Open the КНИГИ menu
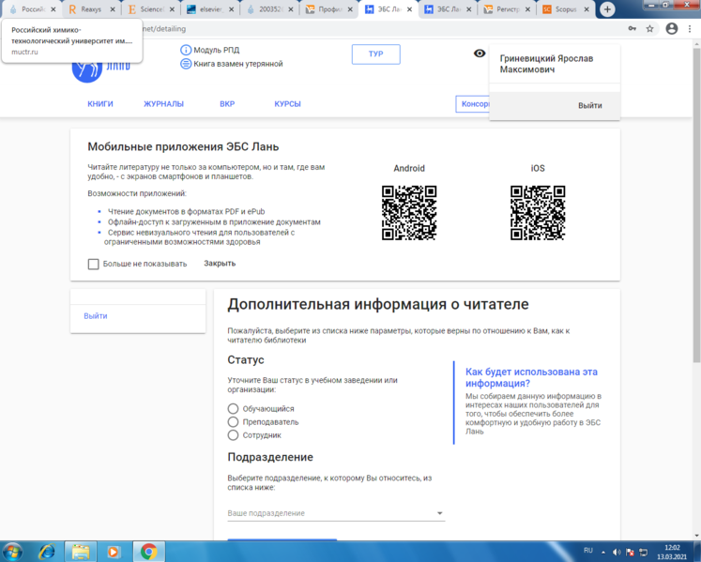701x562 pixels. [x=100, y=104]
